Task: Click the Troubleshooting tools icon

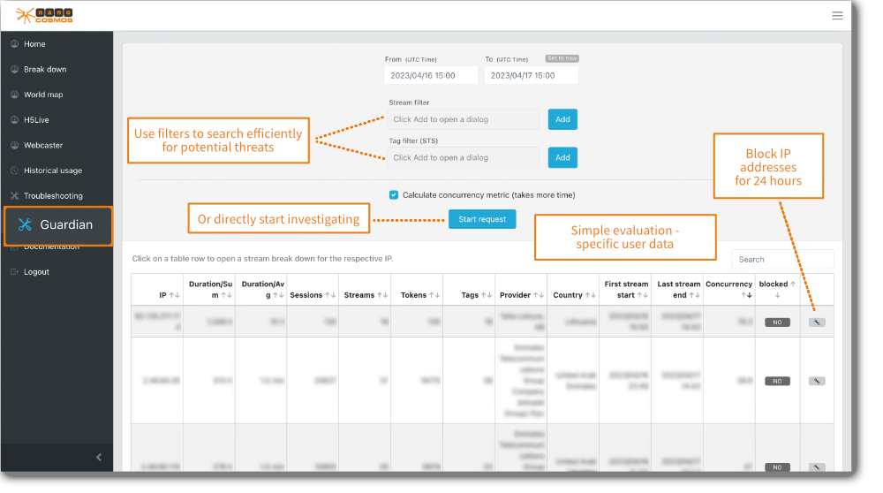Action: pos(14,196)
